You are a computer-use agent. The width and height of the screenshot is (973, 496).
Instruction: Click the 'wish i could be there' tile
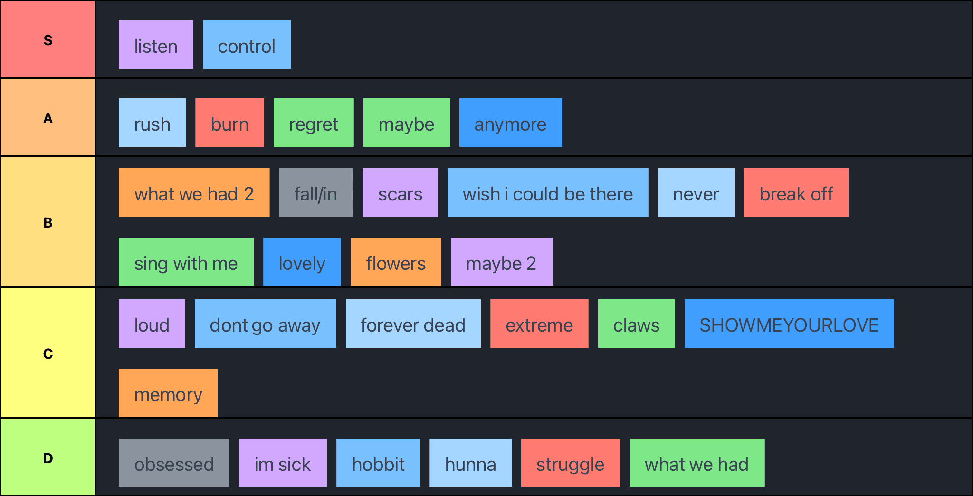[x=547, y=193]
